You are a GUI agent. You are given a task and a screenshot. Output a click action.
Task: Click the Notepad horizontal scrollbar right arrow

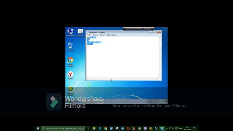click(158, 79)
